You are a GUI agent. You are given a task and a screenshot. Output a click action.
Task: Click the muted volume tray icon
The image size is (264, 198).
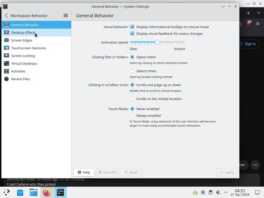pos(218,192)
